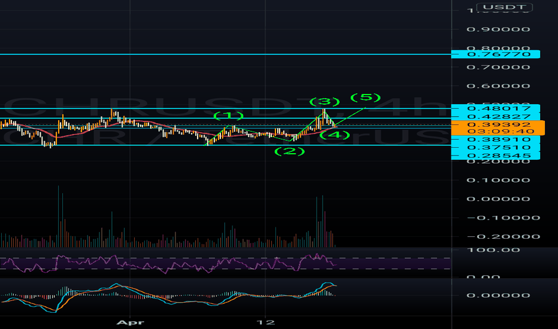Select the Elliott wave label (1)
The height and width of the screenshot is (329, 558).
pyautogui.click(x=229, y=115)
